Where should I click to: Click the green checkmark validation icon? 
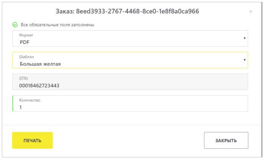tap(15, 25)
